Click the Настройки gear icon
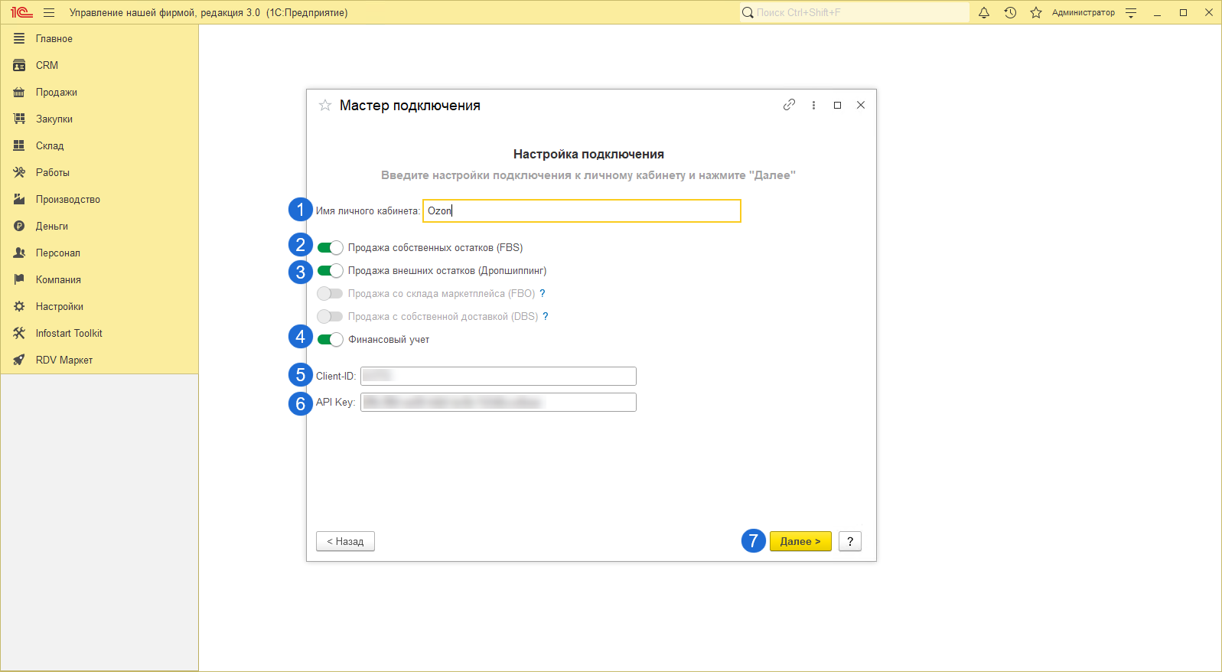 (x=19, y=306)
